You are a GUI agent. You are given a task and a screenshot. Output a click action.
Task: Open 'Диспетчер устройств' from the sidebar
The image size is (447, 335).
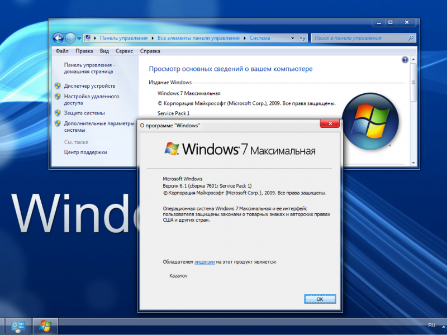(x=89, y=86)
